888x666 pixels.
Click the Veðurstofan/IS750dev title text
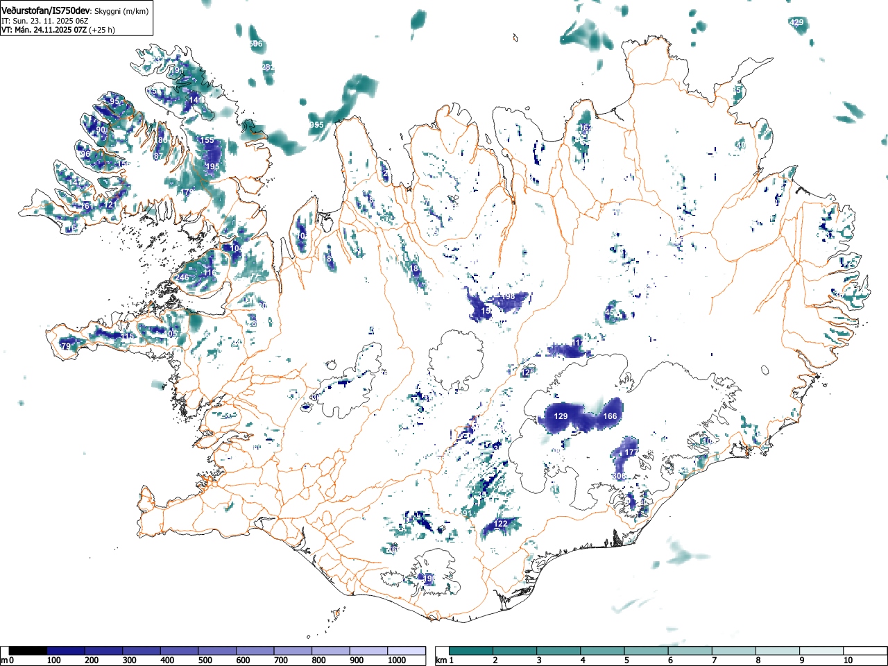46,10
